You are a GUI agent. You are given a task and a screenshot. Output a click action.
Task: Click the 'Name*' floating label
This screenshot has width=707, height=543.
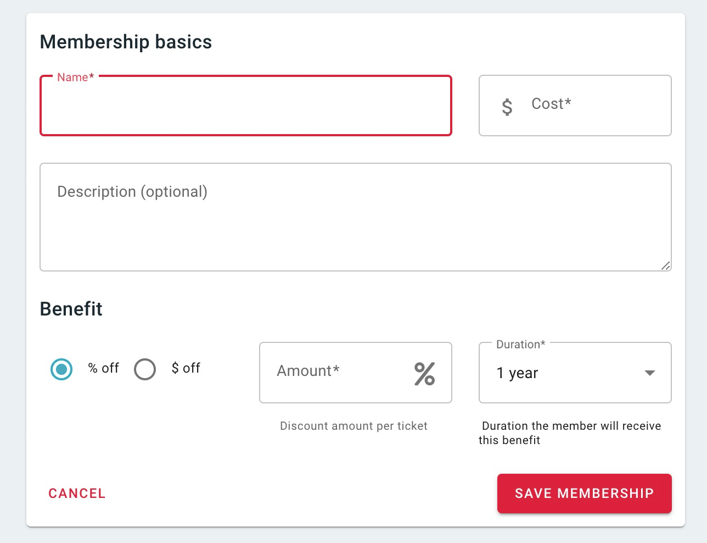point(76,77)
